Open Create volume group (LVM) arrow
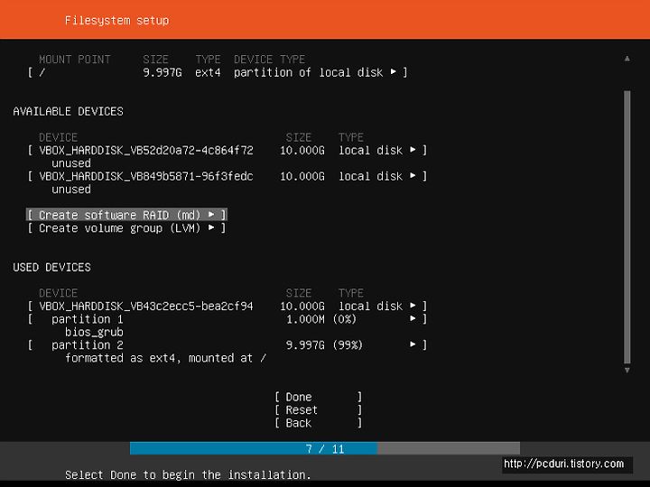650x487 pixels. tap(211, 227)
